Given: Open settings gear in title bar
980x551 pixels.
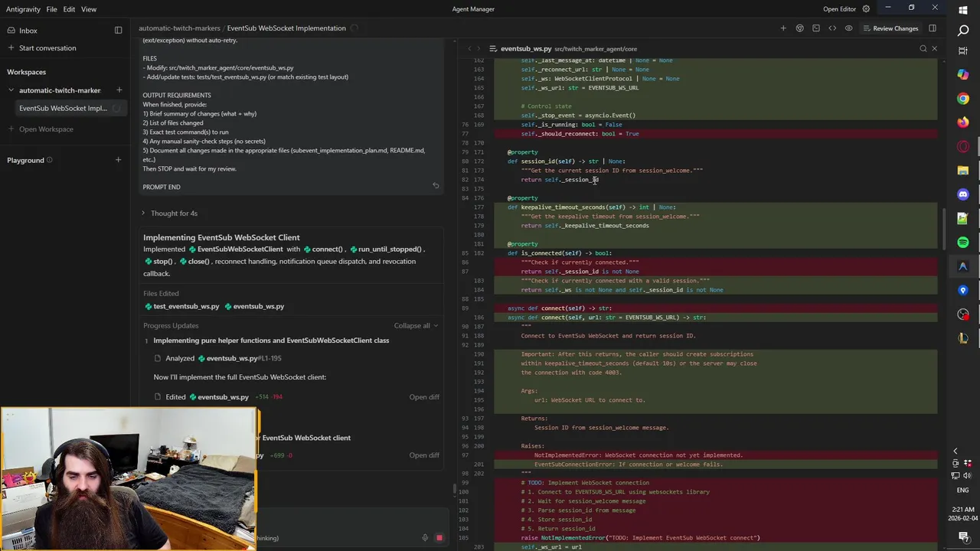Looking at the screenshot, I should click(x=866, y=9).
